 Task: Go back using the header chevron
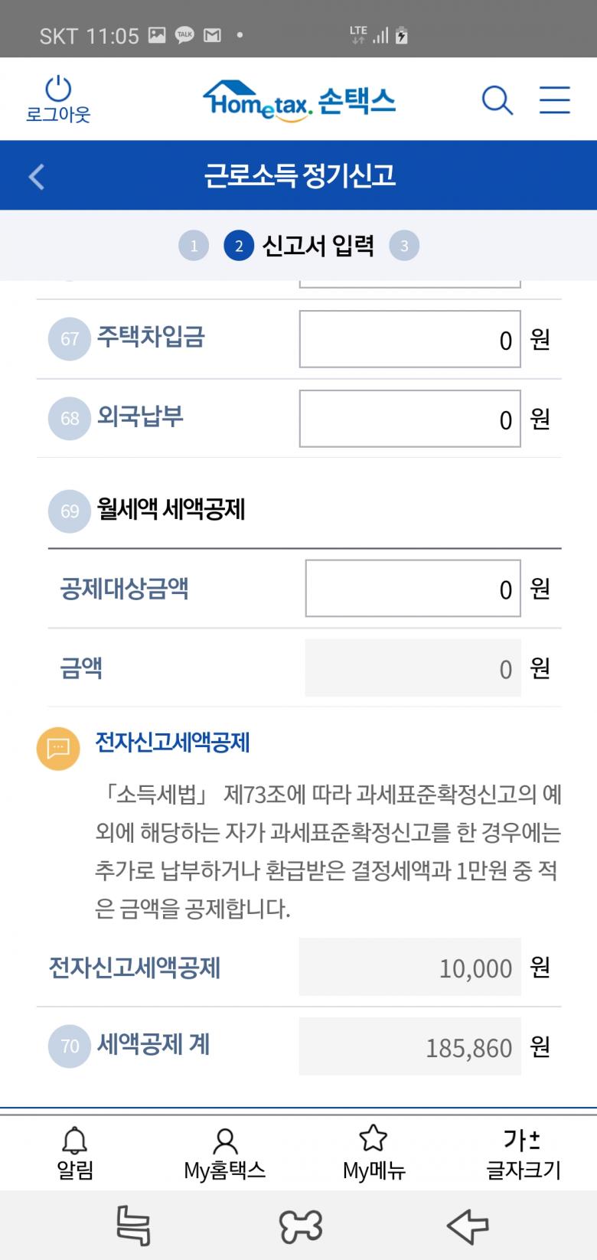point(36,176)
